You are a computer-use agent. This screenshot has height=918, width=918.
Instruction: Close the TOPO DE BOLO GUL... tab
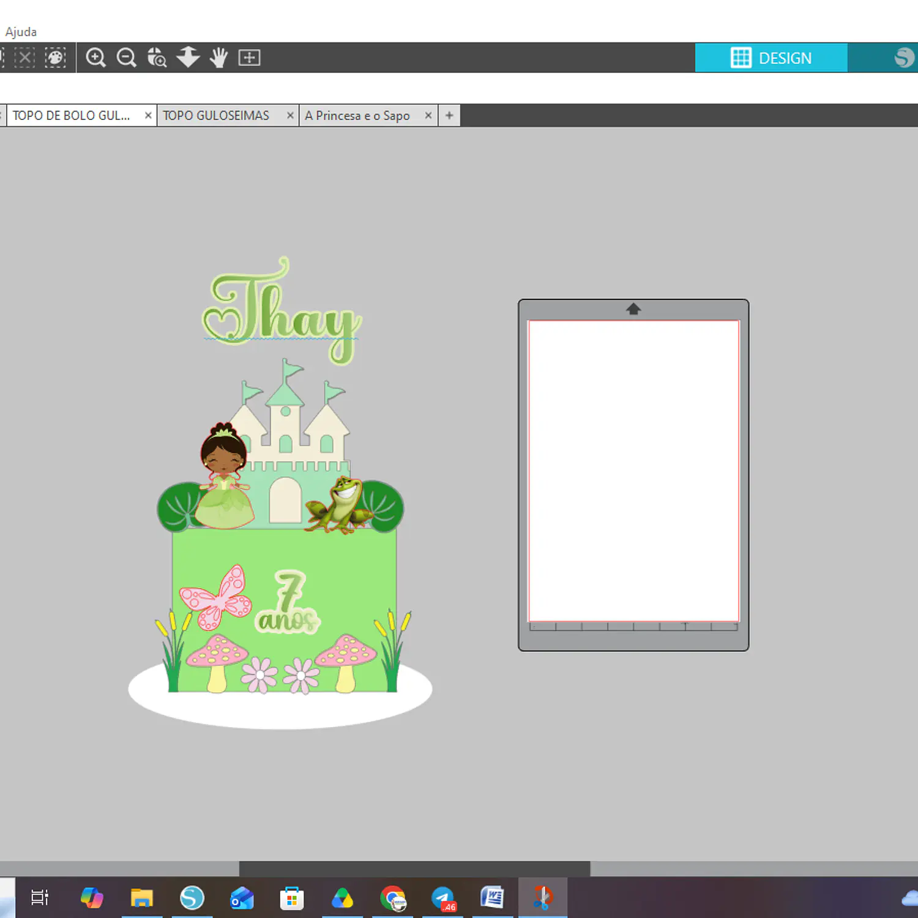click(x=148, y=115)
